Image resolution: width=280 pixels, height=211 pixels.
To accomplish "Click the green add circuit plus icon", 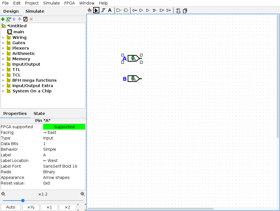I will coord(3,19).
